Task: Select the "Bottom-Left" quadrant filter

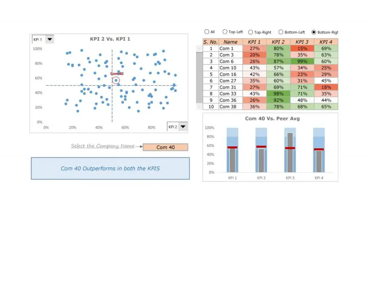Action: (281, 32)
